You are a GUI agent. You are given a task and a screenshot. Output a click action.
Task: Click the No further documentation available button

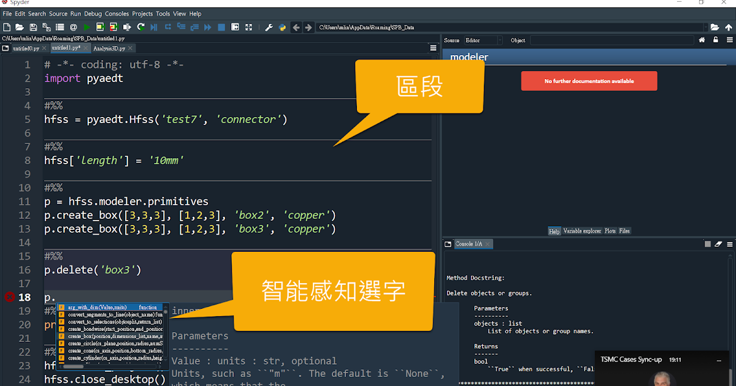(x=589, y=80)
